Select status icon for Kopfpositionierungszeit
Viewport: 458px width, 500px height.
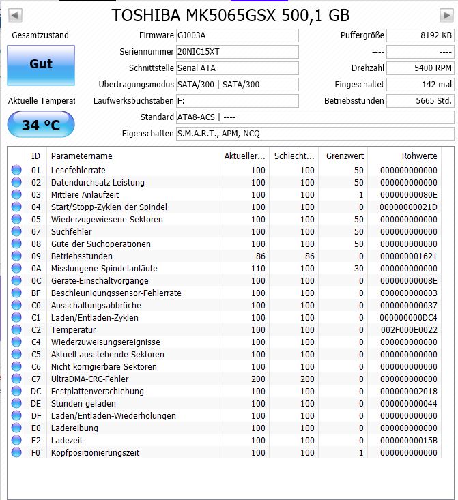16,452
